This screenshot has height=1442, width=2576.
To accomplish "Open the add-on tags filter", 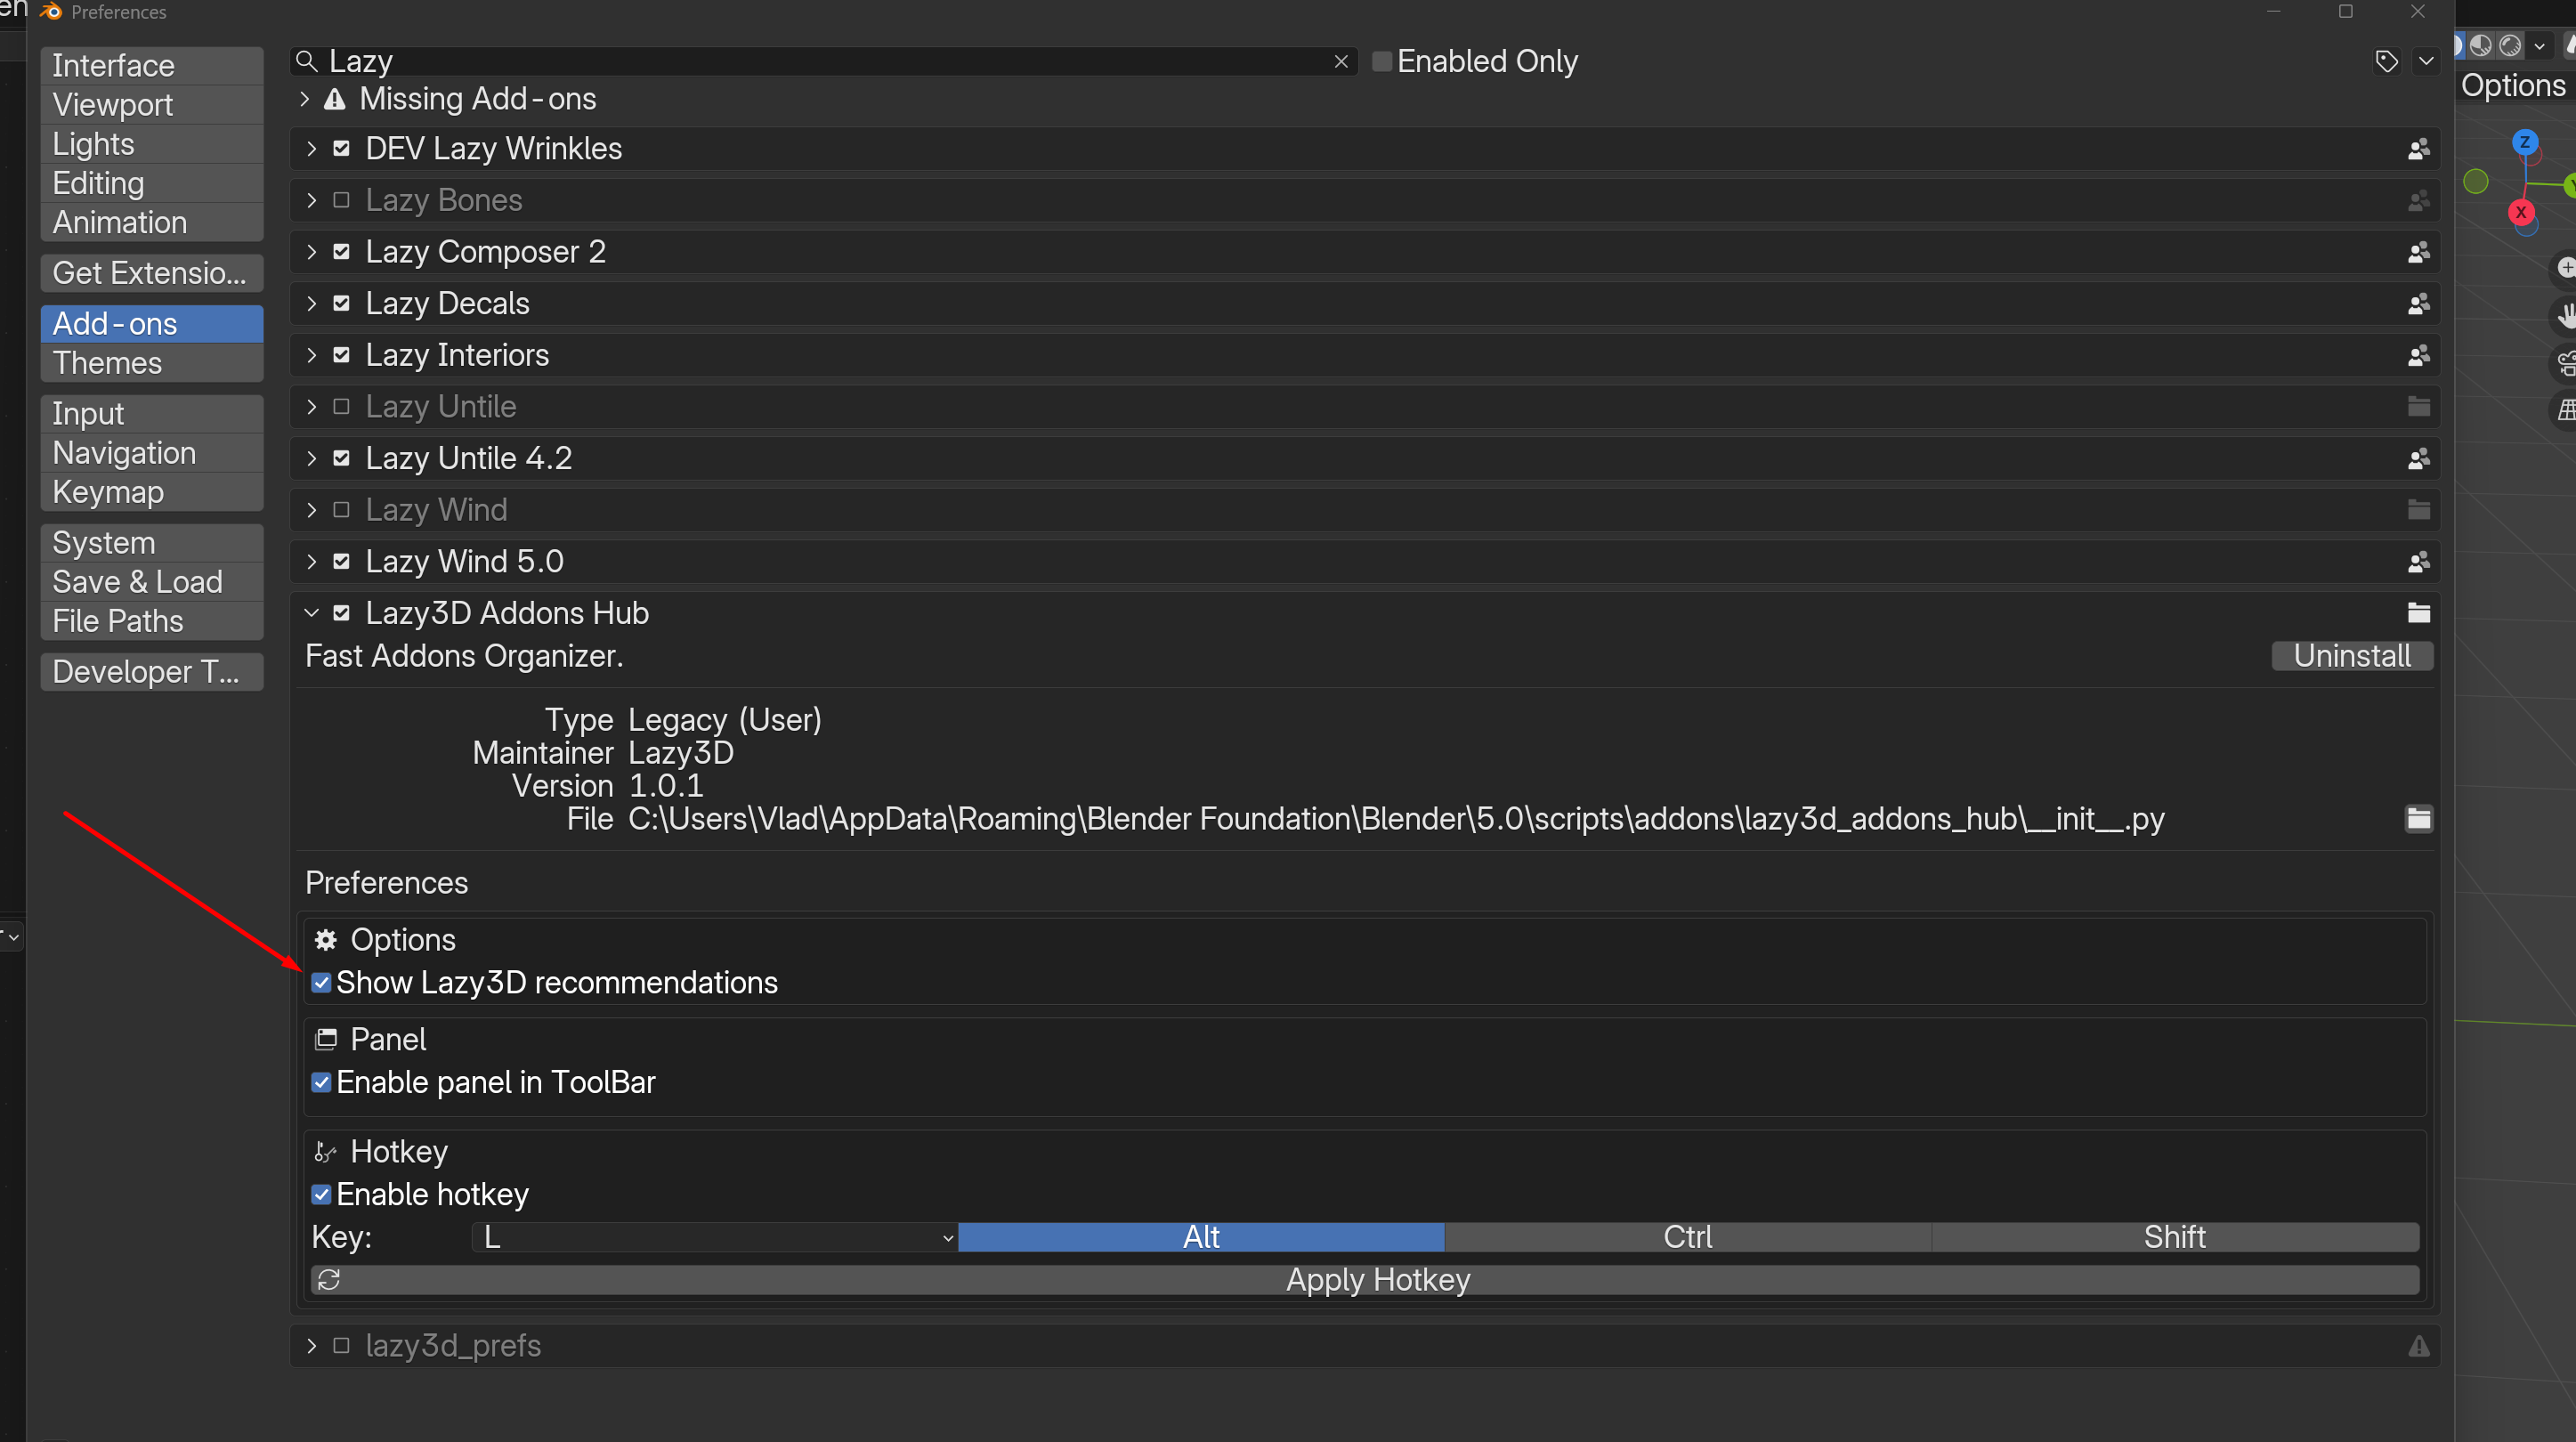I will [2386, 62].
